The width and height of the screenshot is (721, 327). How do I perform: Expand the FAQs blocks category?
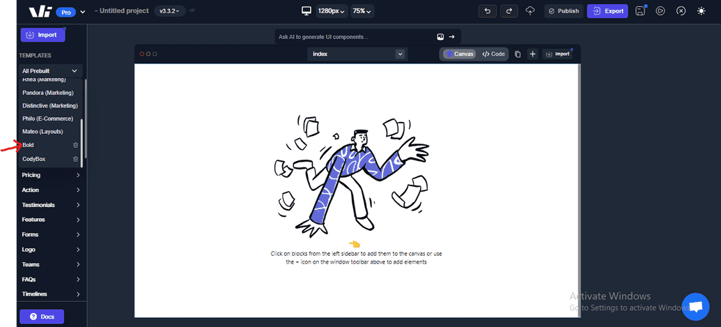click(51, 279)
